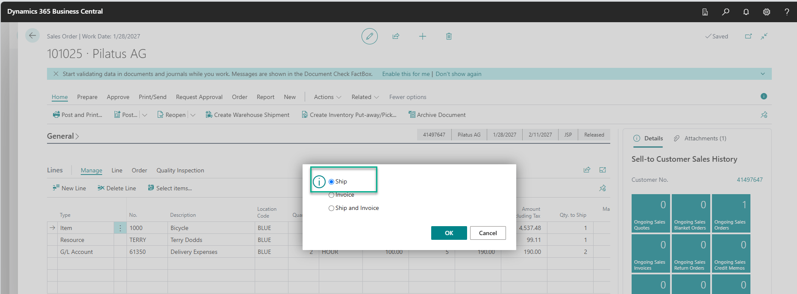Open customer number 41497647 link
This screenshot has width=797, height=294.
(x=750, y=180)
